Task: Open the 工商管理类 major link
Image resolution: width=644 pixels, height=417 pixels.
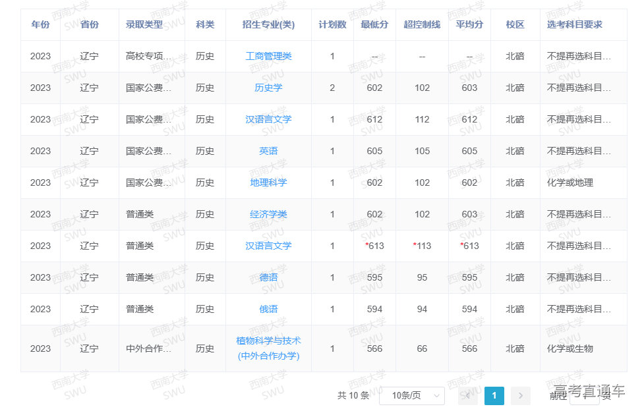Action: pos(268,56)
